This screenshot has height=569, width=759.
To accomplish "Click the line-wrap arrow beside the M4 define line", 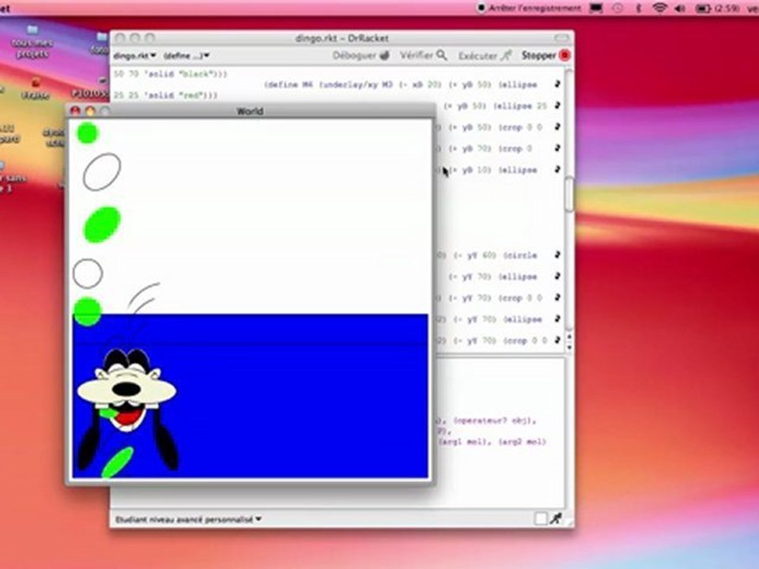I will (557, 85).
